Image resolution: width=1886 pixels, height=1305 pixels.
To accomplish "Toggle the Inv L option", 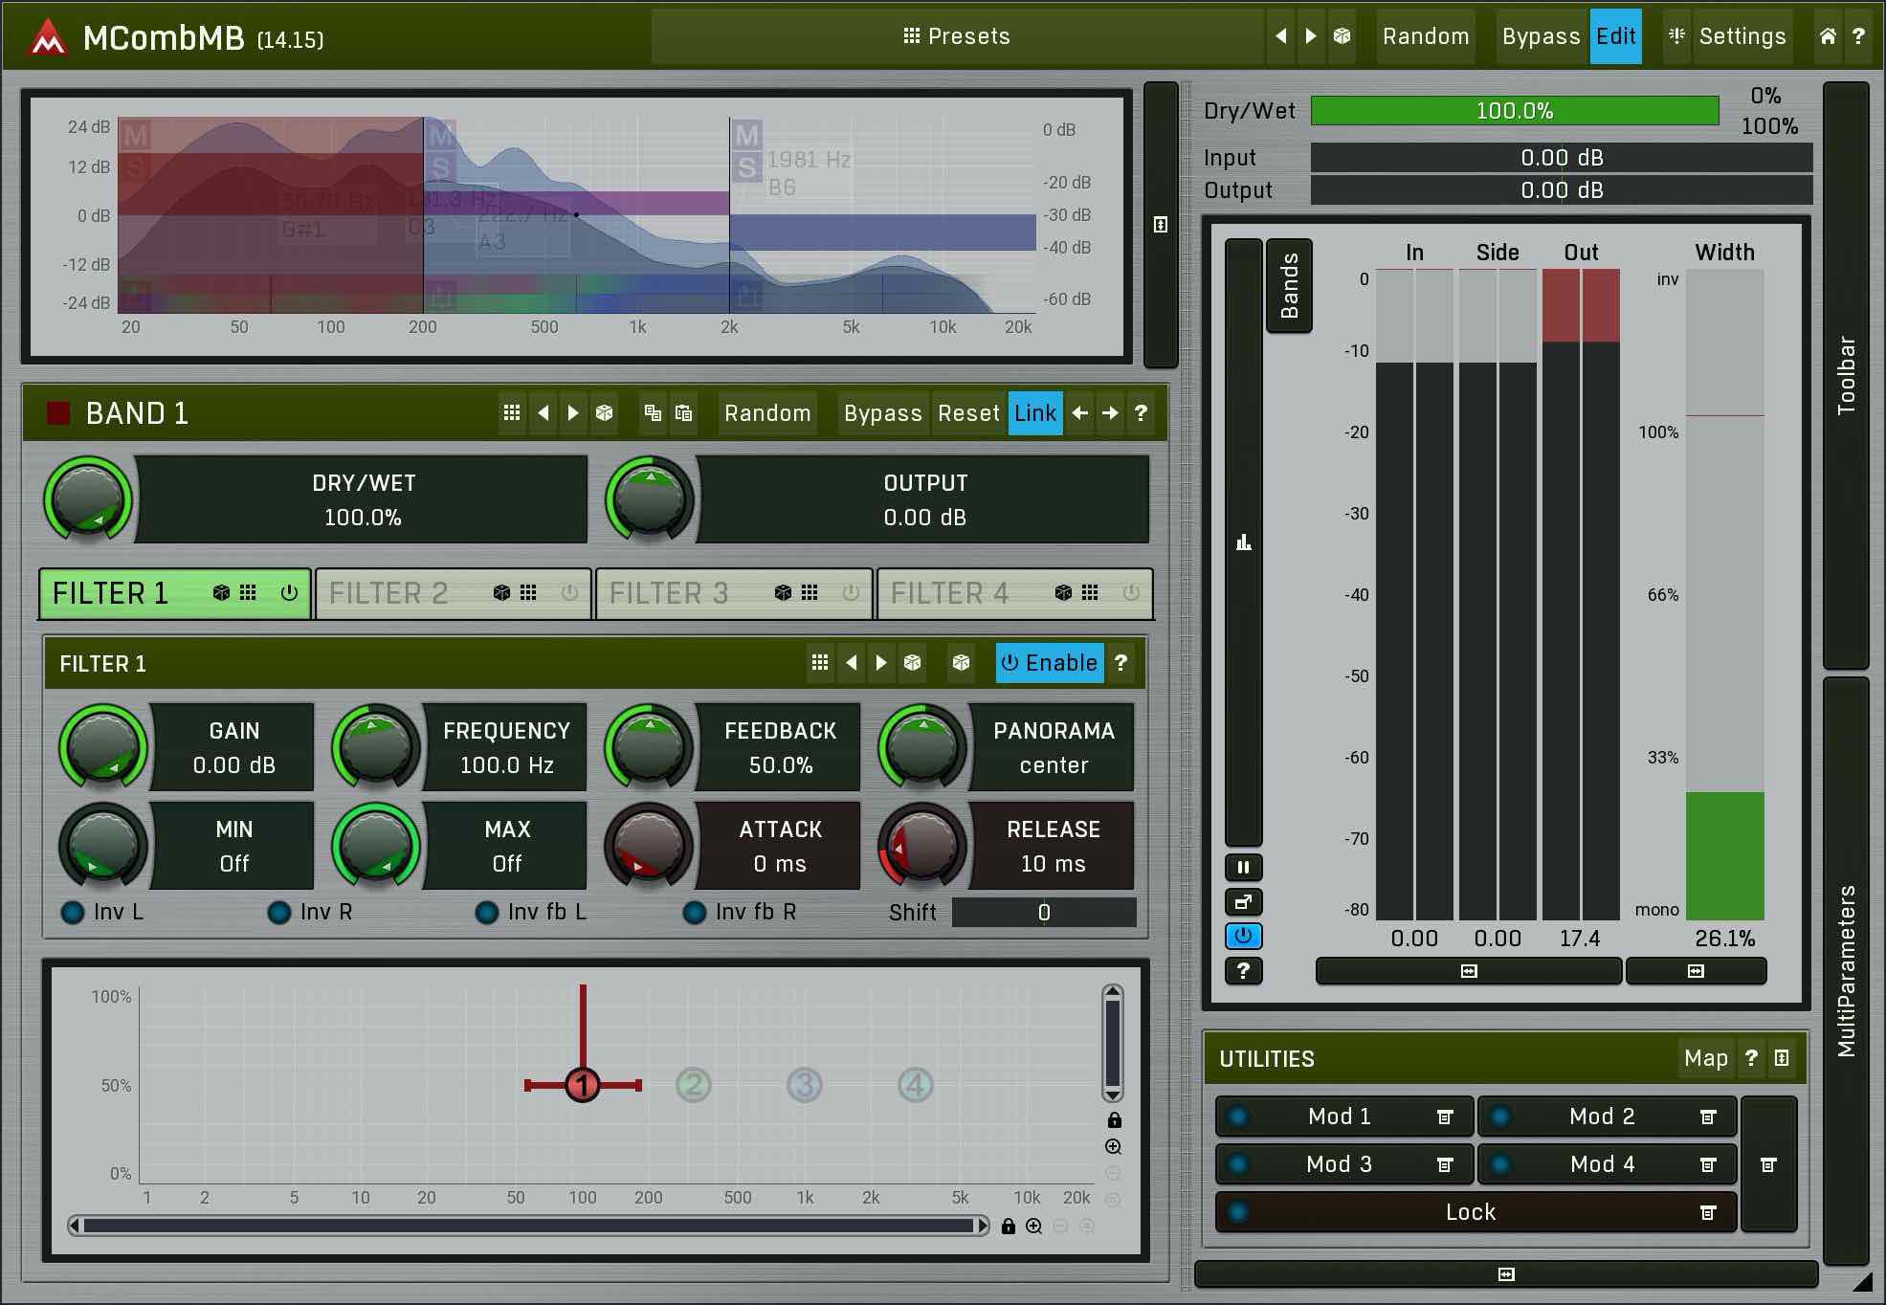I will point(73,913).
